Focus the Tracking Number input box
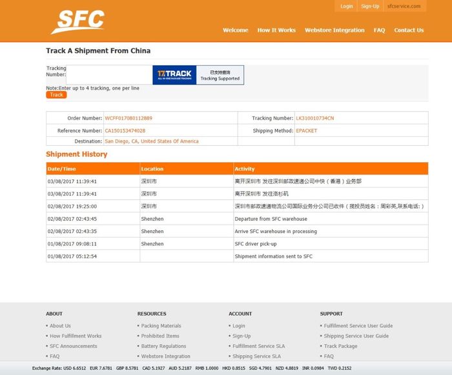This screenshot has width=452, height=375. coord(110,75)
